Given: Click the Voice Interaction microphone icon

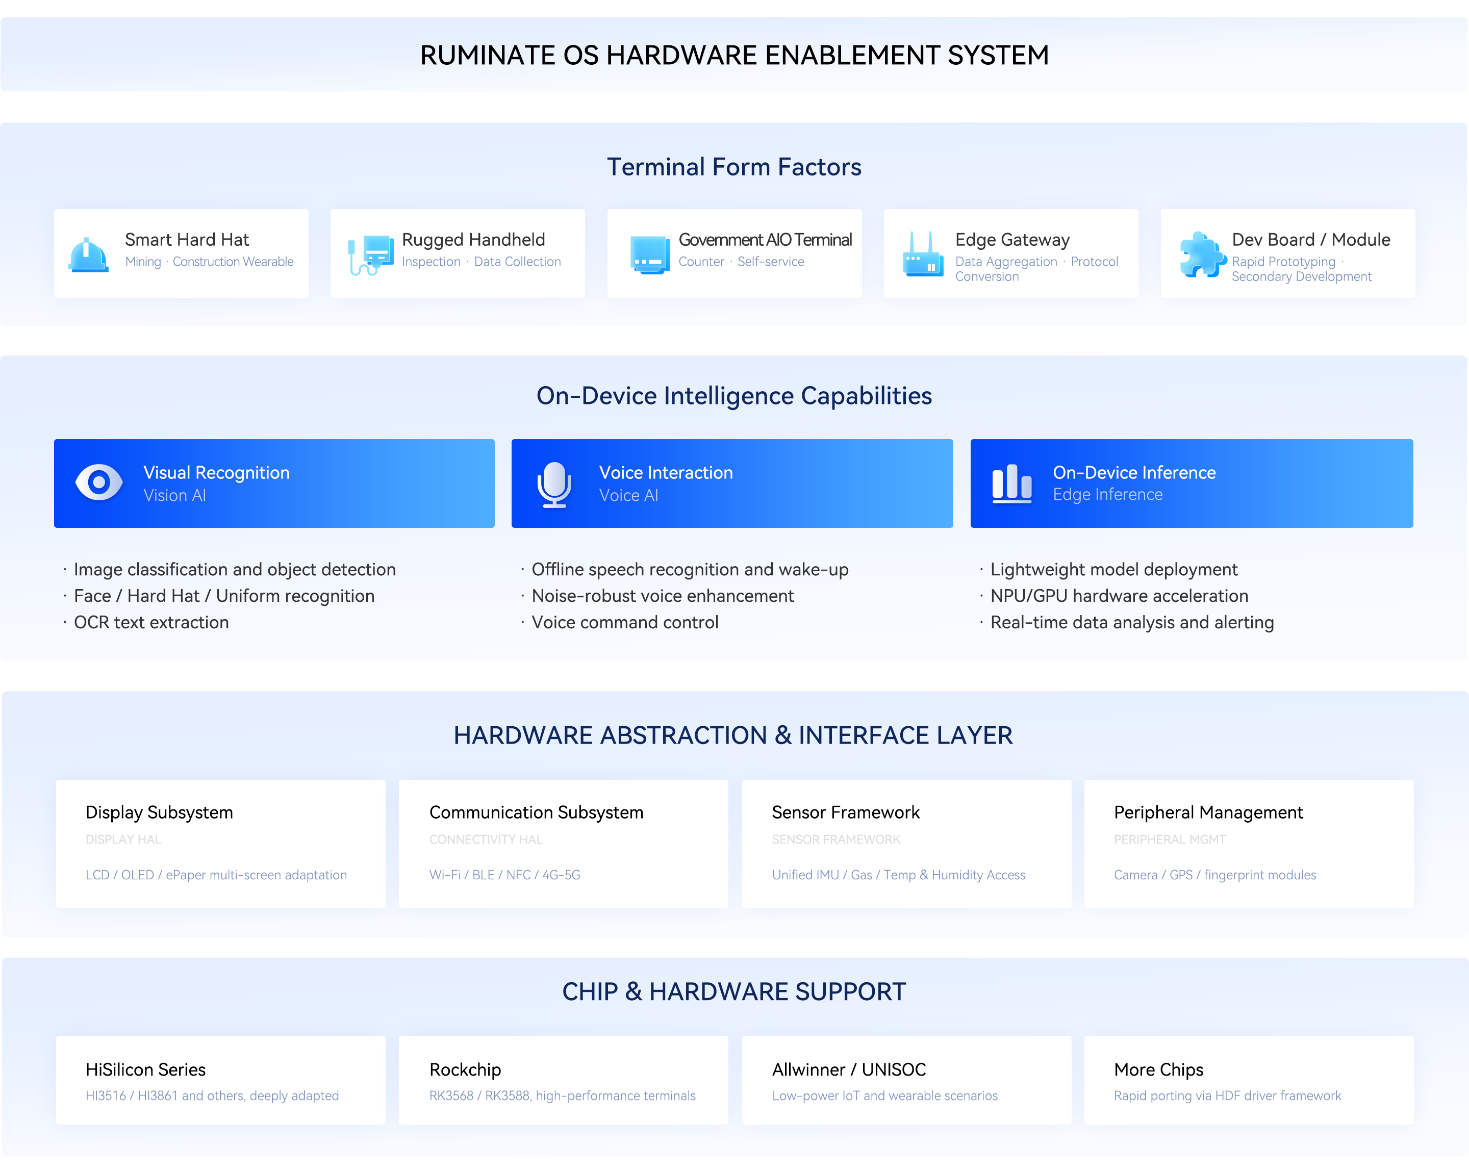Looking at the screenshot, I should coord(554,485).
